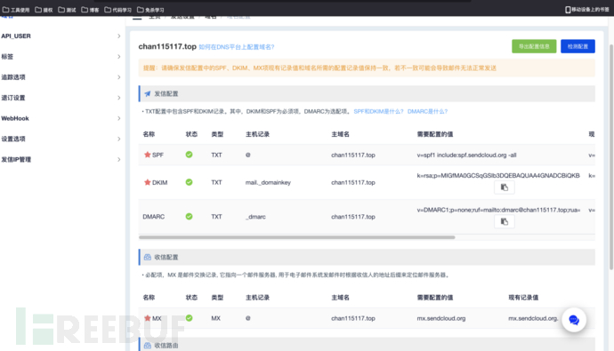Copy the DKIM required value
Image resolution: width=614 pixels, height=351 pixels.
[x=504, y=187]
